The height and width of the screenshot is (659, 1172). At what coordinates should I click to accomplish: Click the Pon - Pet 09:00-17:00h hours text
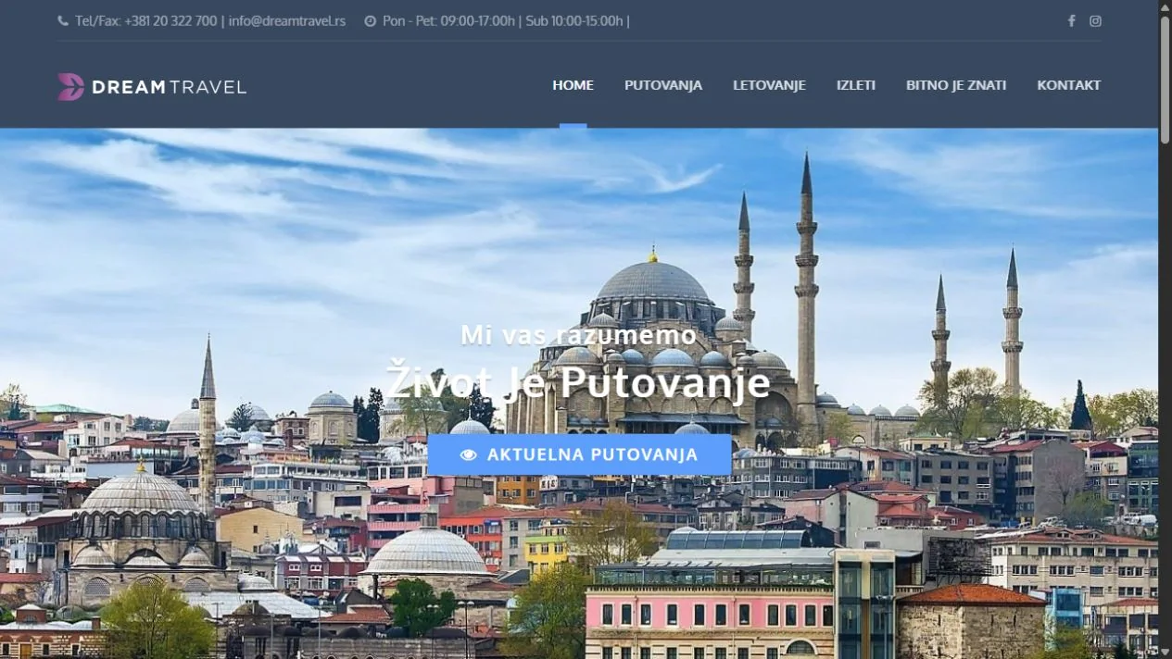(448, 20)
